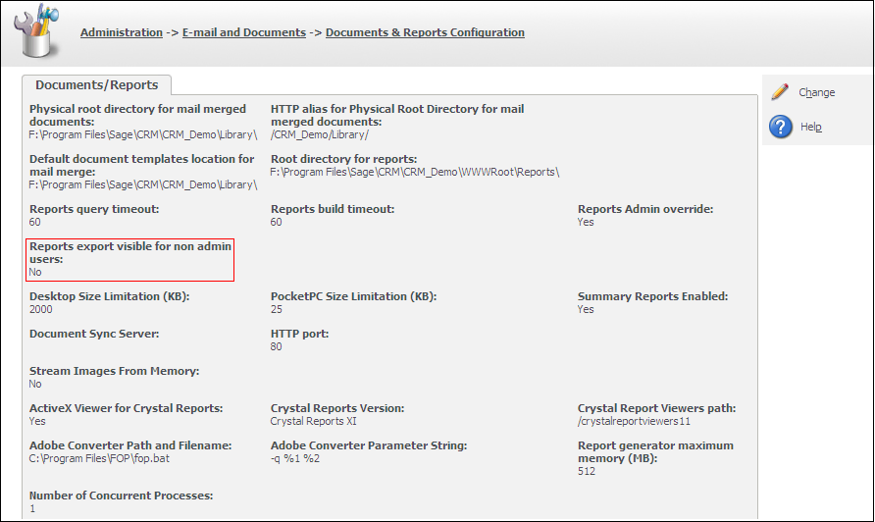The image size is (875, 522).
Task: Click the Desktop Size Limitation value 2000
Action: click(x=41, y=309)
